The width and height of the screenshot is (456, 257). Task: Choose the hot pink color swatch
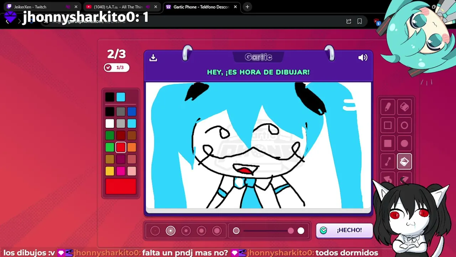click(121, 171)
